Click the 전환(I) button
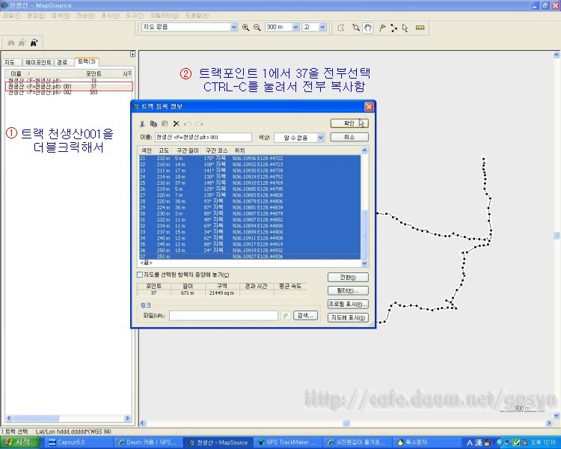This screenshot has width=561, height=449. coord(348,277)
